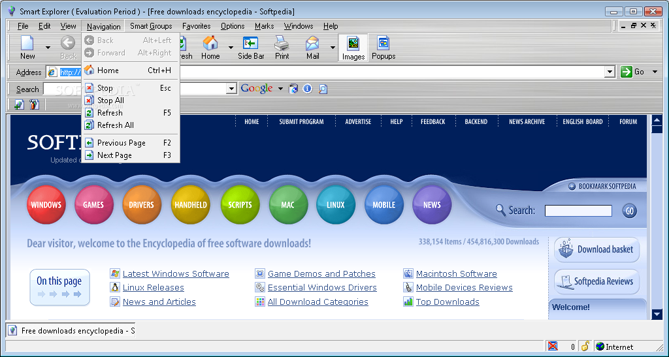Click the LINUX category ball

(336, 205)
